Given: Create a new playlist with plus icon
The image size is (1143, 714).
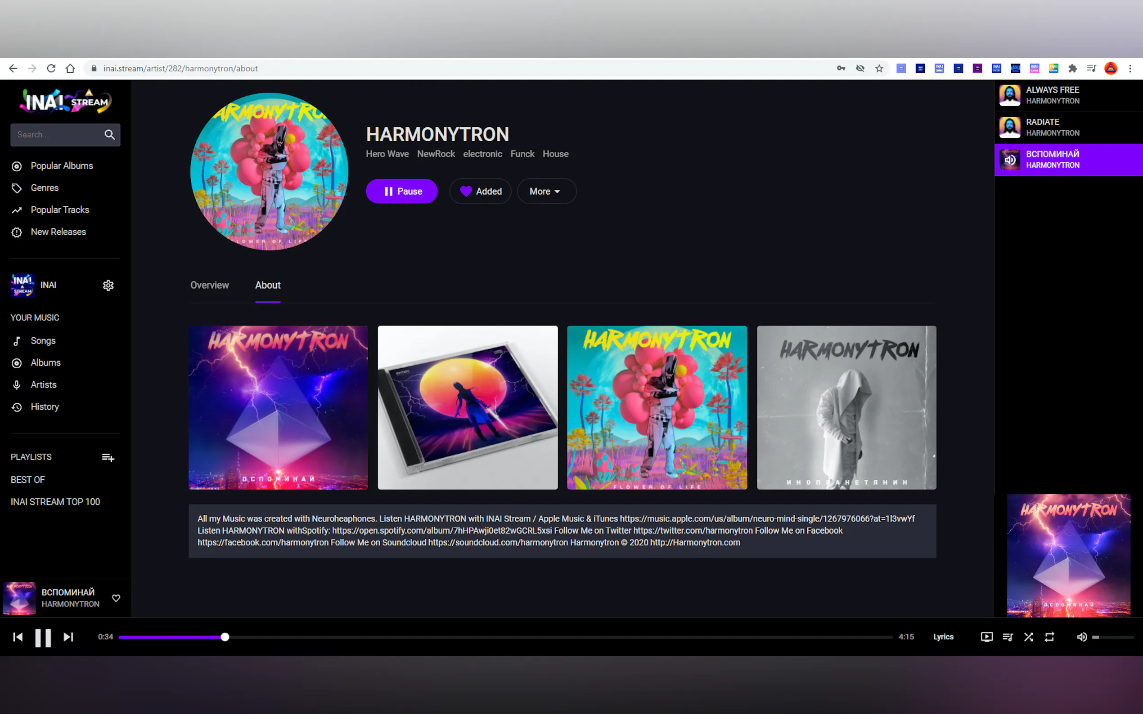Looking at the screenshot, I should [108, 457].
